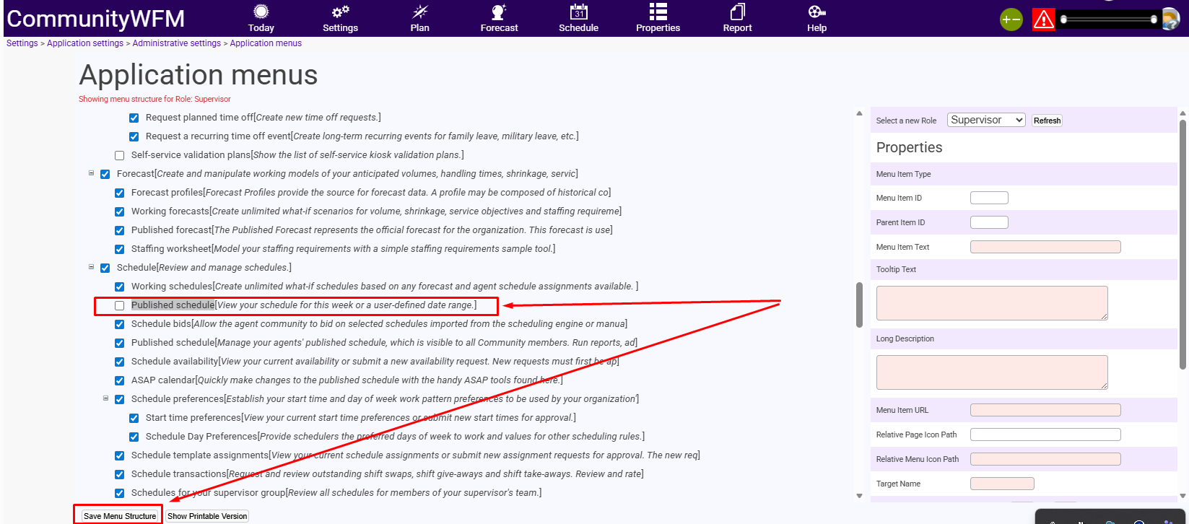The image size is (1189, 524).
Task: Click the menu tree vertical scrollbar thumb
Action: [x=859, y=305]
